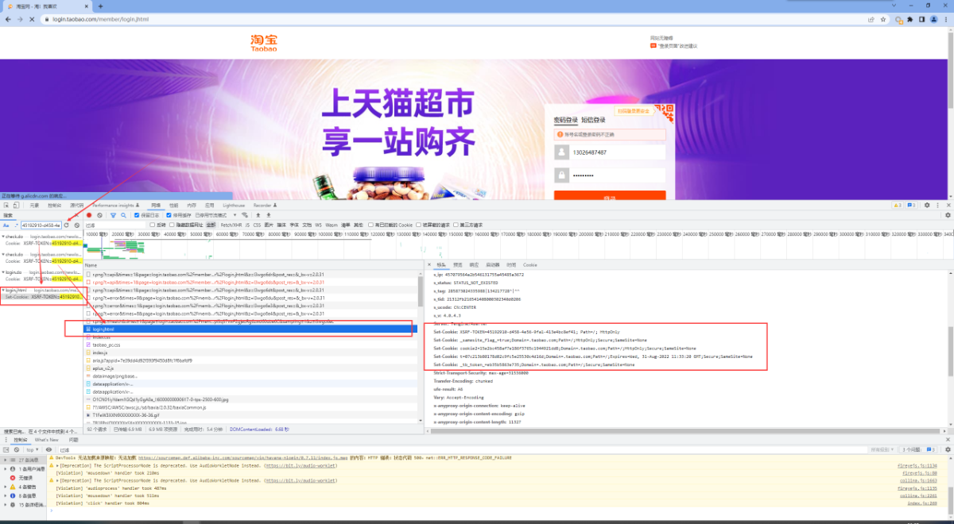This screenshot has width=954, height=524.
Task: Click the export HAR download arrow
Action: [x=268, y=215]
